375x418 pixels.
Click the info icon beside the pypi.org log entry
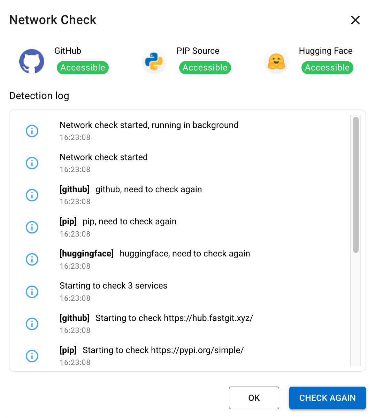pyautogui.click(x=32, y=356)
